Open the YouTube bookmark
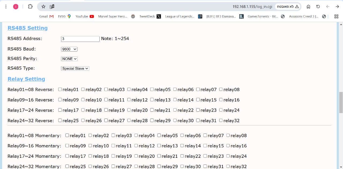The image size is (343, 169). [x=85, y=17]
